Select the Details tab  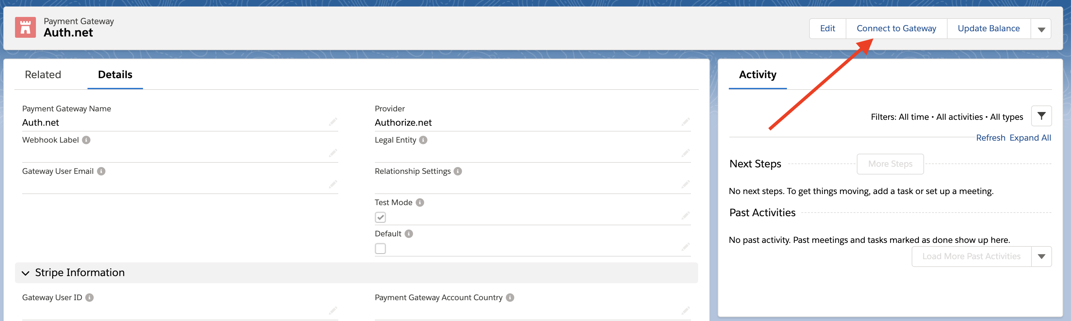115,75
